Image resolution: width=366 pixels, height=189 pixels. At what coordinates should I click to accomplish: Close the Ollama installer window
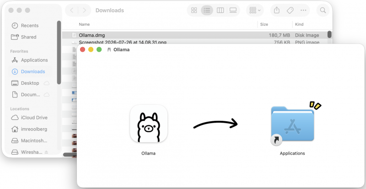pyautogui.click(x=82, y=49)
